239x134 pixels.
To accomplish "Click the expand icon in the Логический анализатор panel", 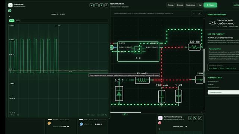I will tap(195, 118).
